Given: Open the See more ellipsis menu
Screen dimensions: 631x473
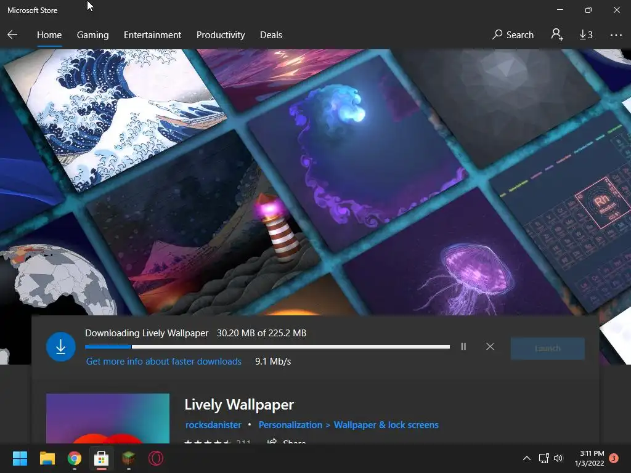Looking at the screenshot, I should [616, 35].
